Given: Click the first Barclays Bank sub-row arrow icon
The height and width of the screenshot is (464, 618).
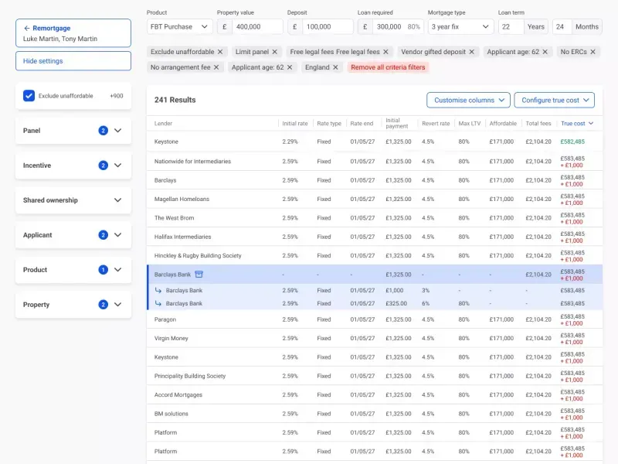Looking at the screenshot, I should (x=158, y=290).
